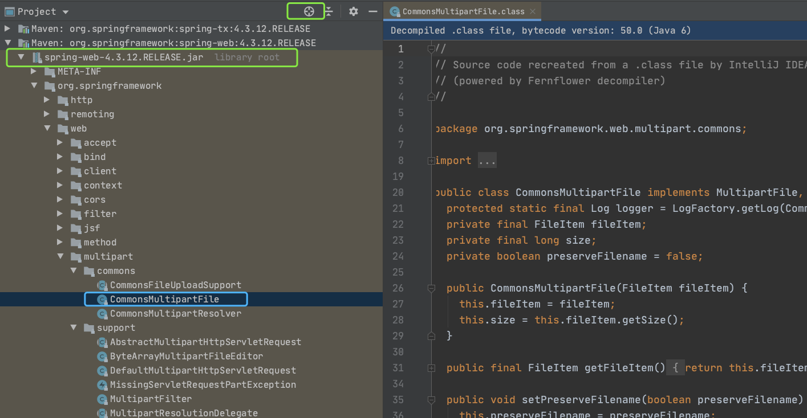The image size is (807, 418).
Task: Click MissingServletRequestPartException exception class icon
Action: [102, 384]
